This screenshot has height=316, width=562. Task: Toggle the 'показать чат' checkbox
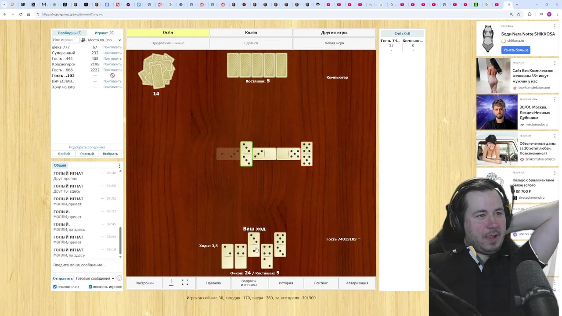[55, 287]
